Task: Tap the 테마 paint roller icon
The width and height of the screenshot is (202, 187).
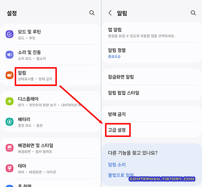Action: tap(10, 168)
